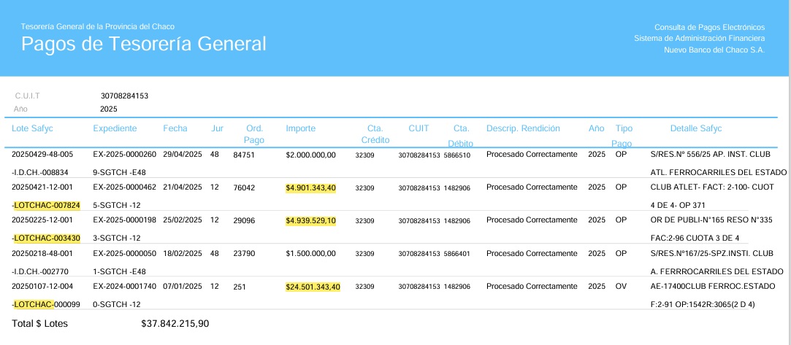Click the date 07/01/2025 cell
The width and height of the screenshot is (791, 345).
(x=183, y=287)
